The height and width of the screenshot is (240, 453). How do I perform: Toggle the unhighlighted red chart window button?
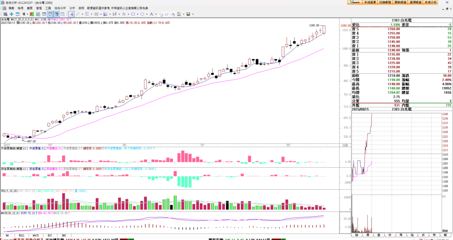pyautogui.click(x=44, y=14)
